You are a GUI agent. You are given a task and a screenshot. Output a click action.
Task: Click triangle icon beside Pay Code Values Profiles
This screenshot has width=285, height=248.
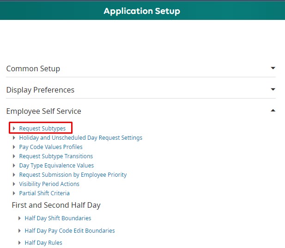14,147
